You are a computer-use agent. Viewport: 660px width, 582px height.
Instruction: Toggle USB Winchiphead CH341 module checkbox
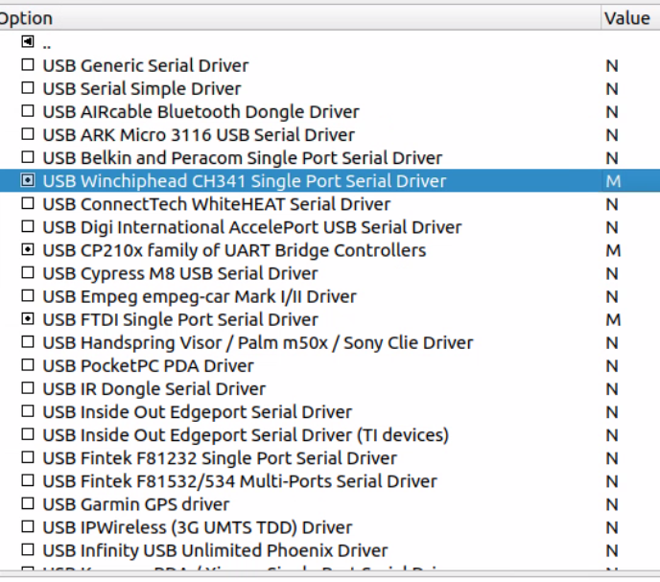(28, 180)
